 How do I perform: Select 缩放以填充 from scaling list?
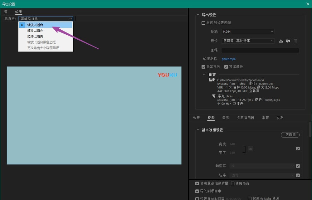click(x=35, y=31)
